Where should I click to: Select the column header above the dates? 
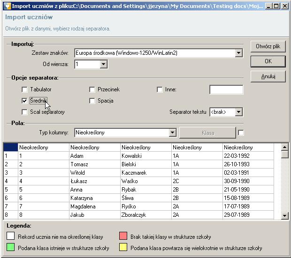[248, 147]
